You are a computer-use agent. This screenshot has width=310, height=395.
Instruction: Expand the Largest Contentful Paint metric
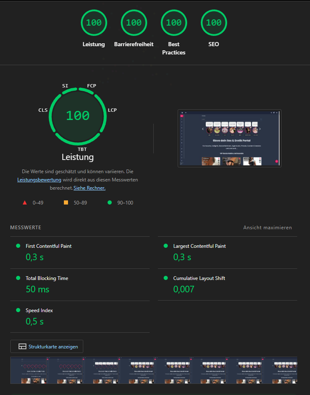click(x=200, y=246)
